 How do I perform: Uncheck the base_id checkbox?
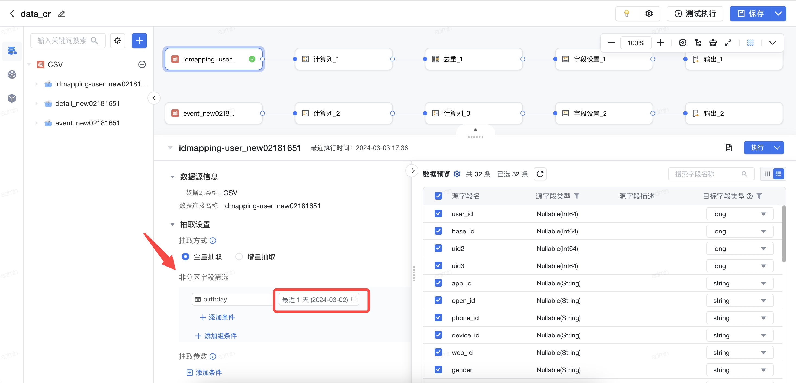click(x=438, y=231)
